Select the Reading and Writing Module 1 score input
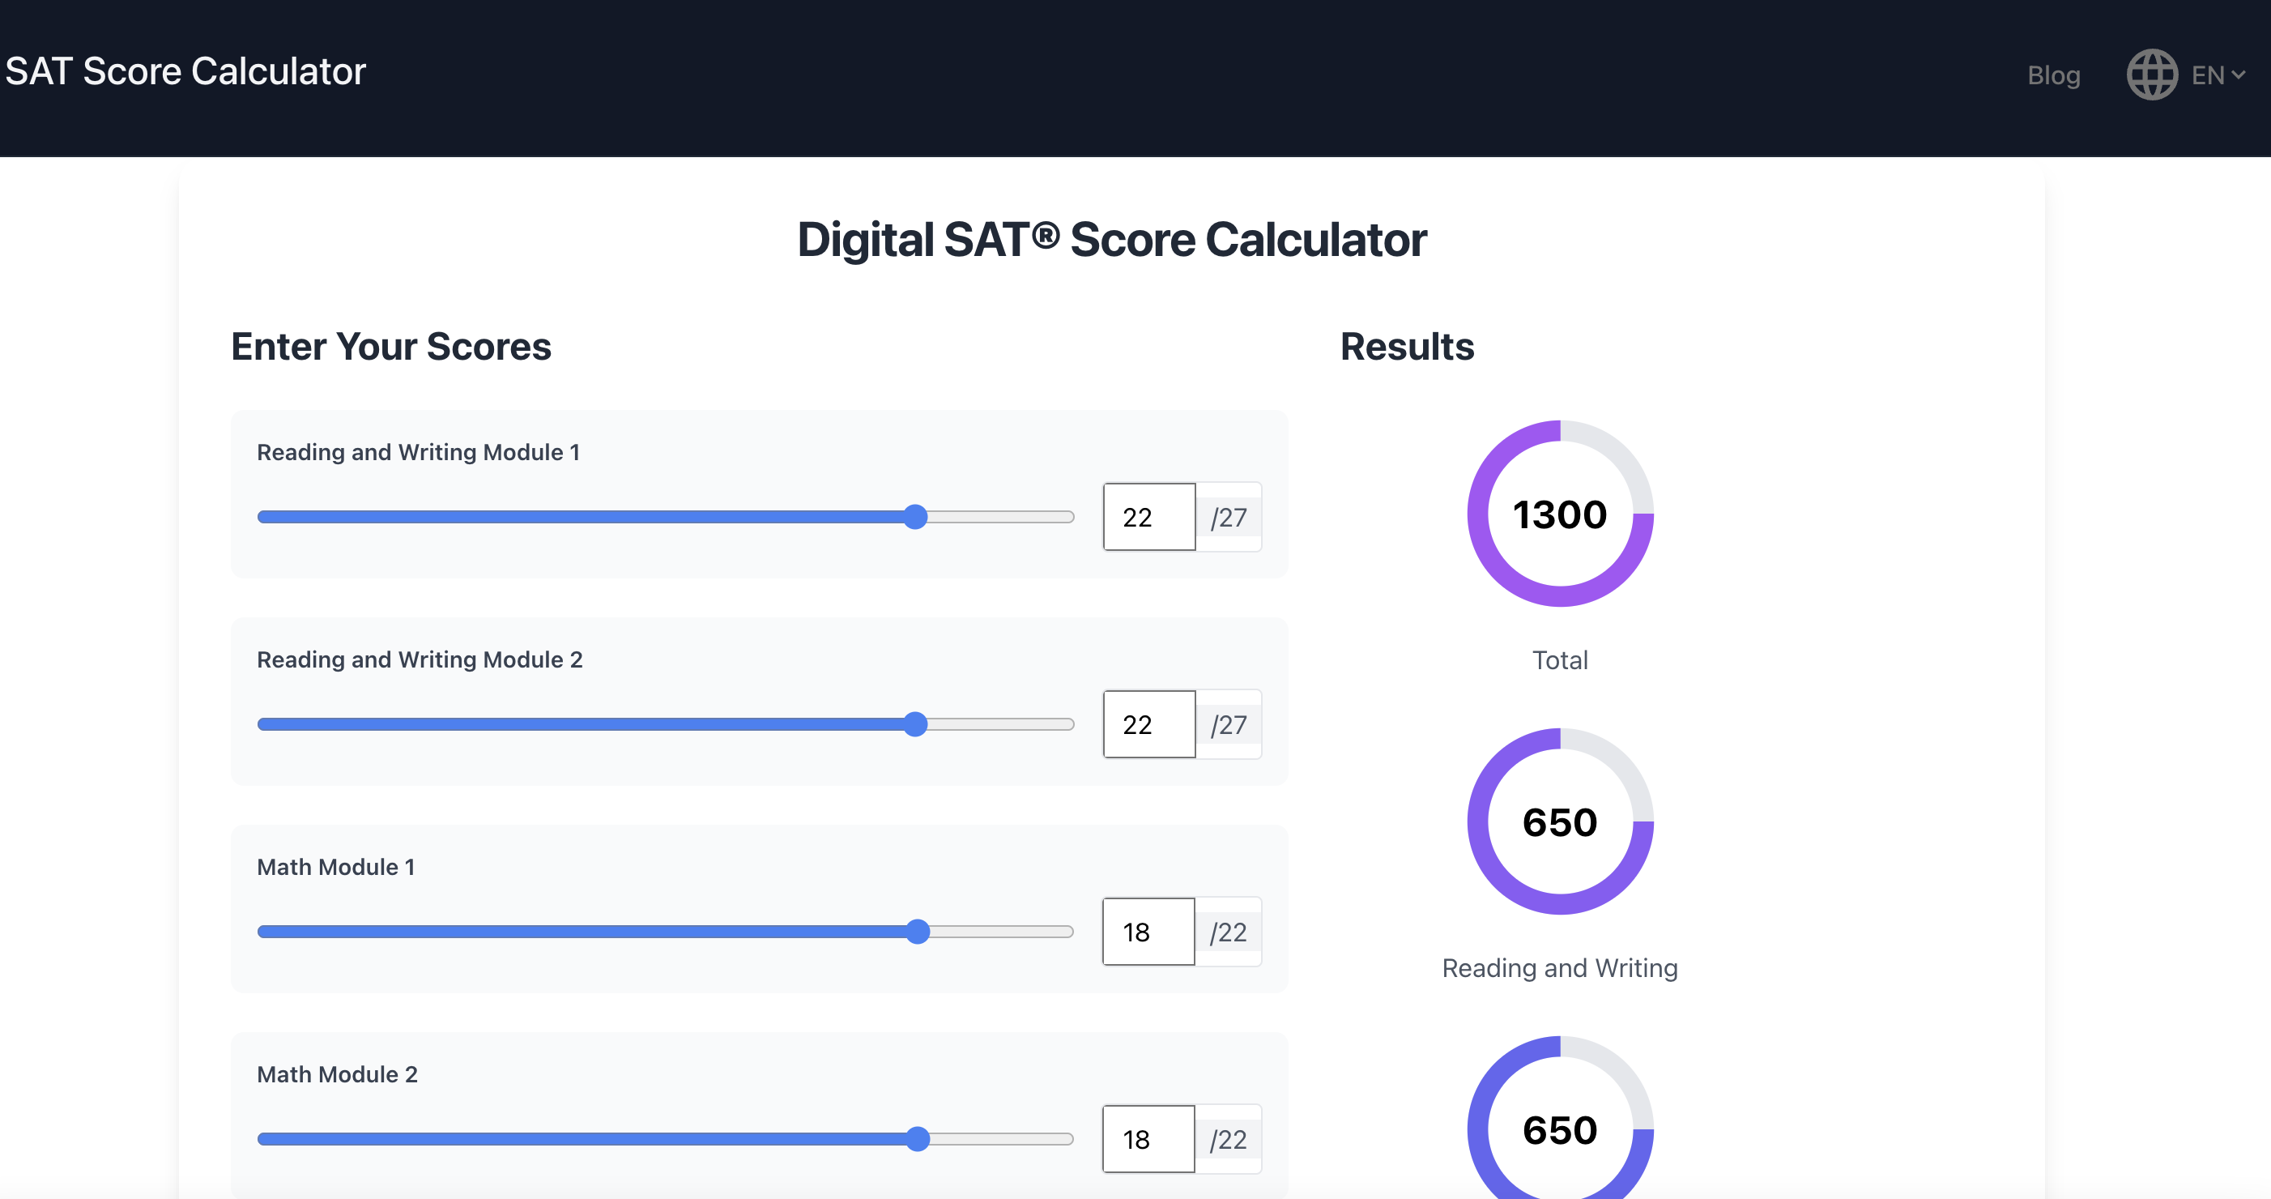Viewport: 2271px width, 1199px height. pos(1148,517)
